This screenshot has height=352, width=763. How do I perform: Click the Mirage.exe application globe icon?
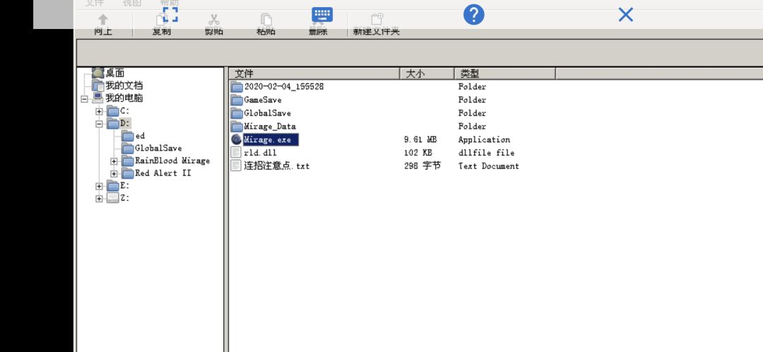pyautogui.click(x=237, y=139)
